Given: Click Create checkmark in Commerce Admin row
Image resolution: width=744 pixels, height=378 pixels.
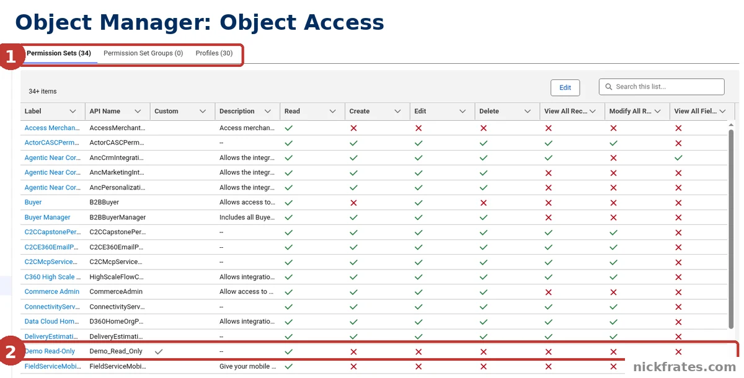Looking at the screenshot, I should (353, 292).
